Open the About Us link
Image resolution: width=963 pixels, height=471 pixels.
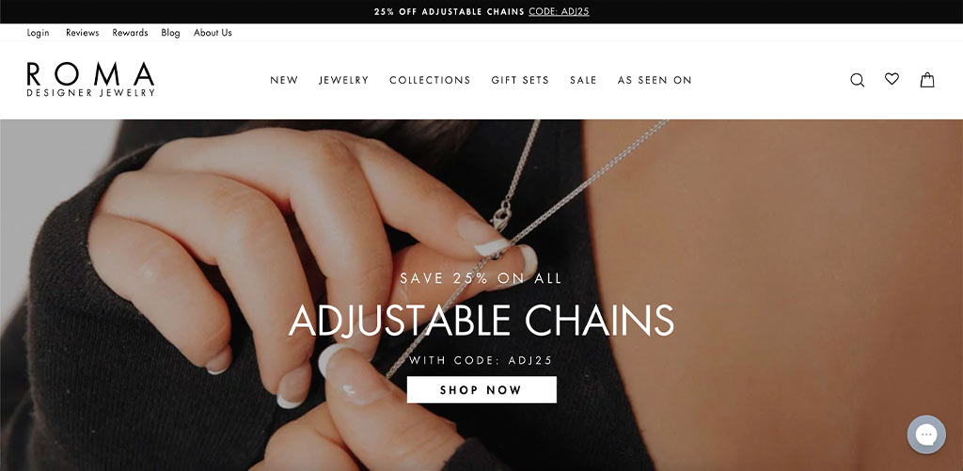pyautogui.click(x=213, y=33)
